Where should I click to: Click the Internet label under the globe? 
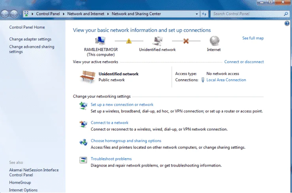(x=214, y=50)
